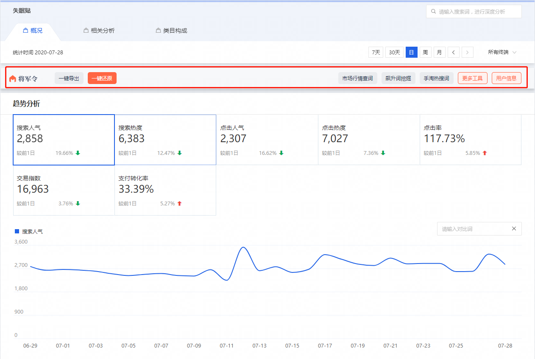Click the 7.36% change value
The height and width of the screenshot is (359, 535).
coord(371,153)
